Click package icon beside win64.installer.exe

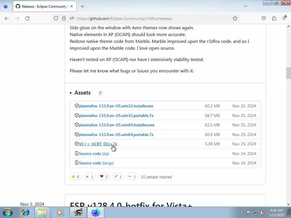click(x=76, y=125)
